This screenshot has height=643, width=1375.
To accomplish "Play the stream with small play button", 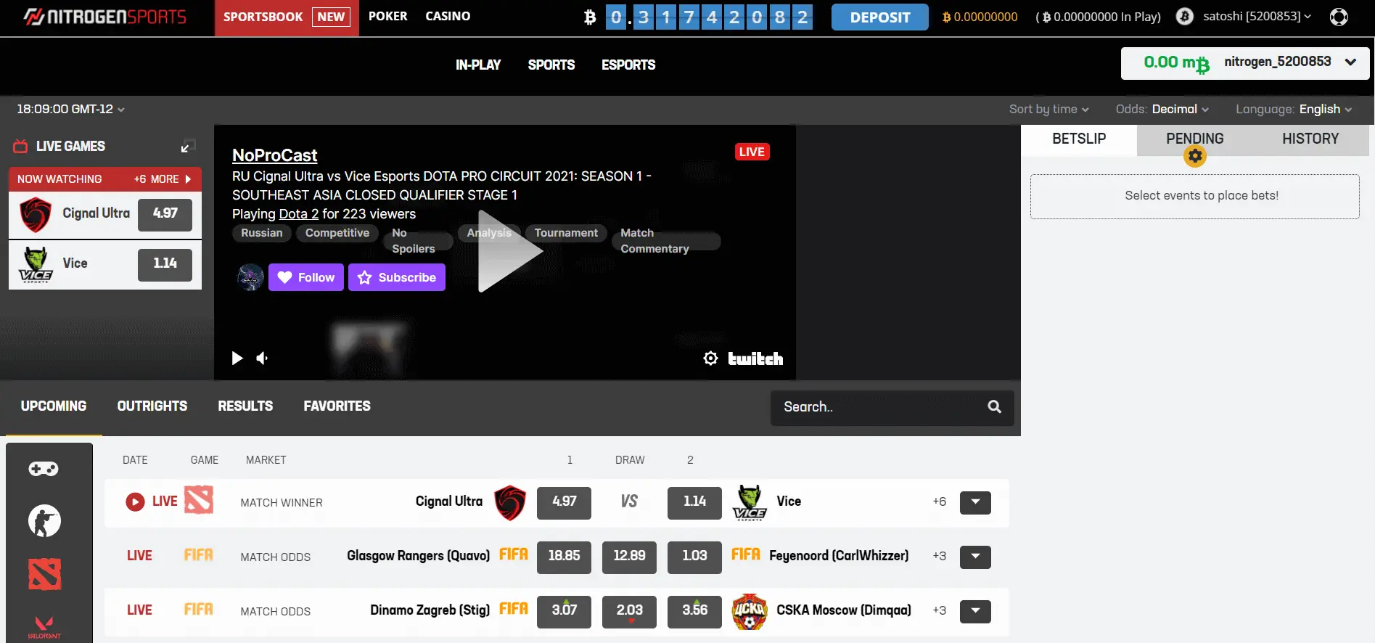I will pos(237,358).
